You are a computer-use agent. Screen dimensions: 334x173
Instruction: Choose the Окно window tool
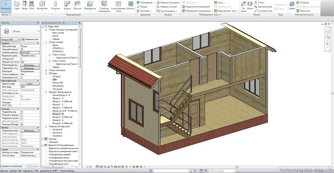[31, 6]
